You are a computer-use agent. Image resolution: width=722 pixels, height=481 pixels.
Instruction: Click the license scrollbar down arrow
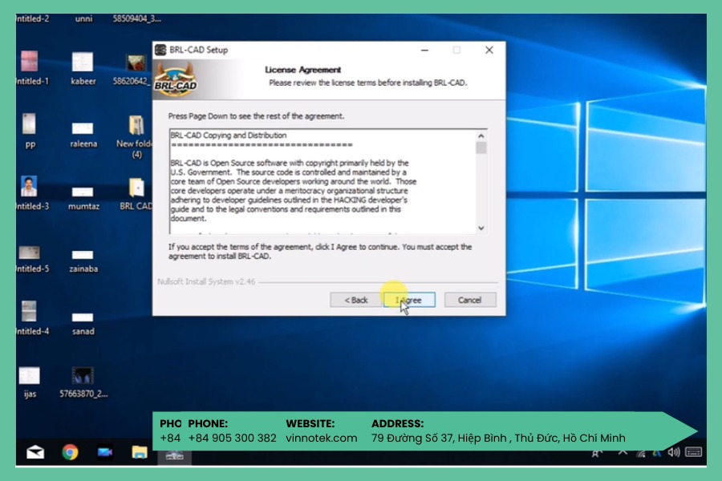[481, 228]
